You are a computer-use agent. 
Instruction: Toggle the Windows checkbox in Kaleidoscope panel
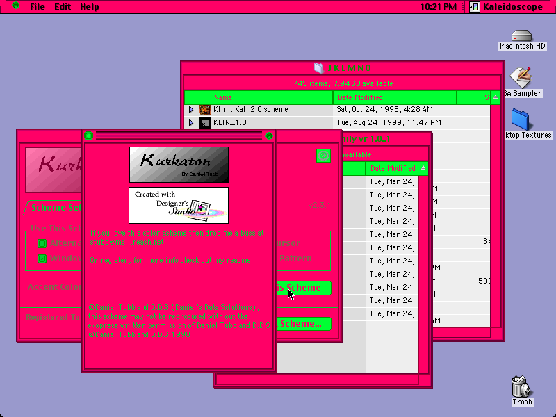click(42, 259)
